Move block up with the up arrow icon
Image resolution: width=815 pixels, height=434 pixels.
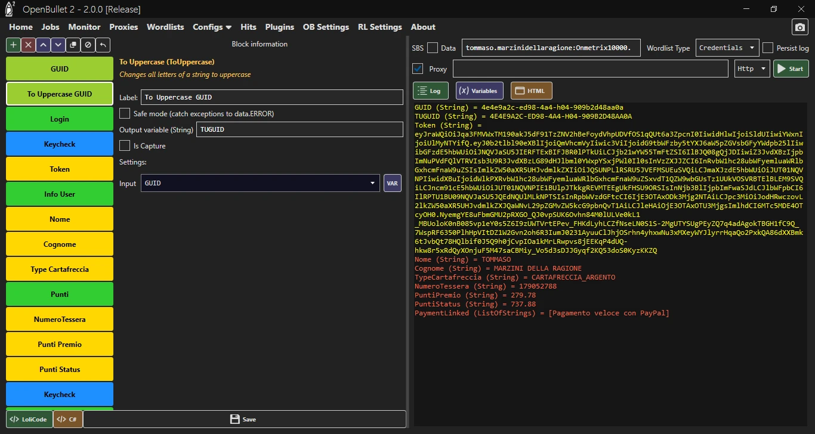(43, 45)
